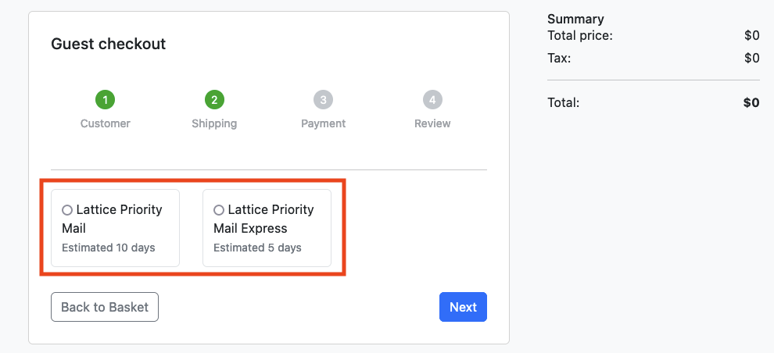Click the Guest checkout heading
The width and height of the screenshot is (774, 353).
109,44
